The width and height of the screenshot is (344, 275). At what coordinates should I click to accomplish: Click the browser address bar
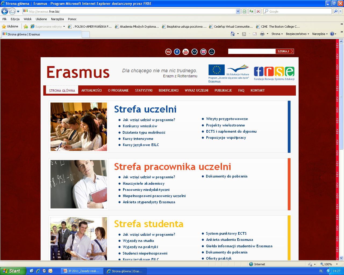[x=129, y=11]
